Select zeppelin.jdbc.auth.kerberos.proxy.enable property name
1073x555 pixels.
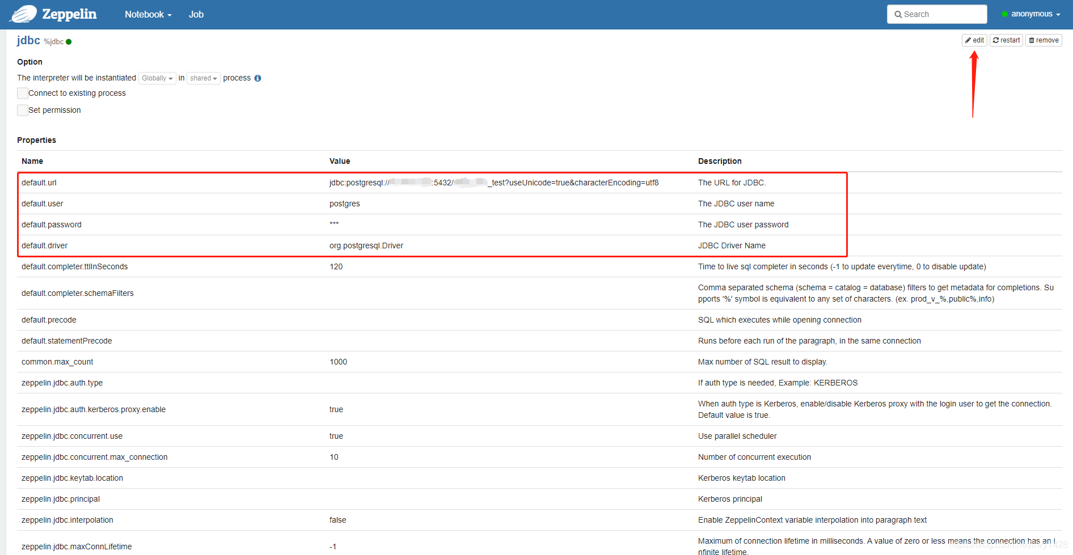click(x=94, y=409)
